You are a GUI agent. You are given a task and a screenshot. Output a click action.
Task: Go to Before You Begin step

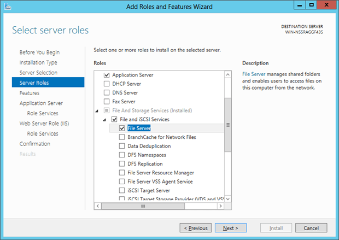click(x=39, y=52)
